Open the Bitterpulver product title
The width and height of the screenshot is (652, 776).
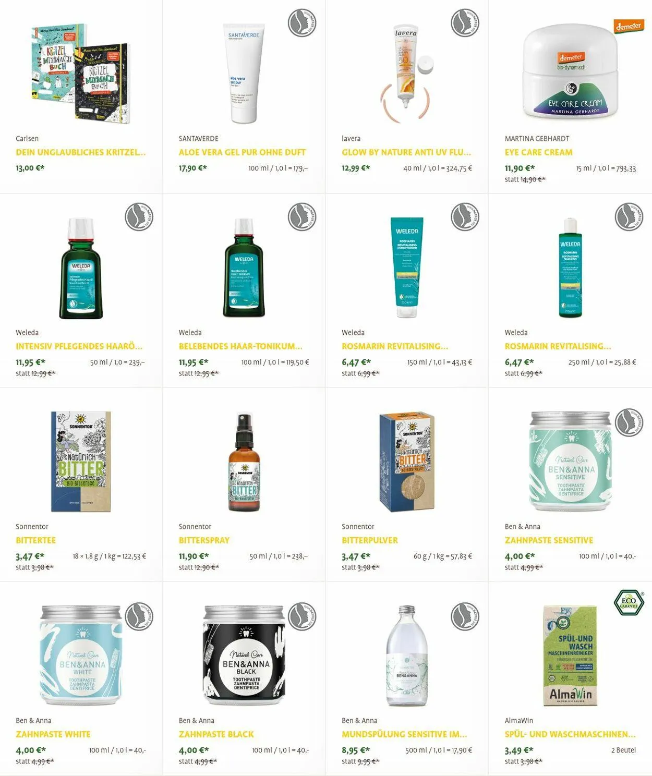pos(369,540)
